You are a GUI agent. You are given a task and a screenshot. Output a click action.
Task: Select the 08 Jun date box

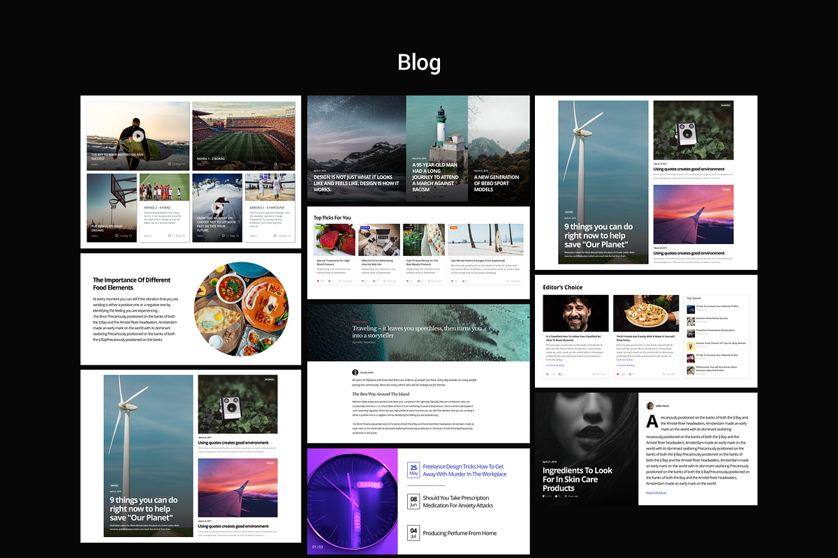pos(413,502)
